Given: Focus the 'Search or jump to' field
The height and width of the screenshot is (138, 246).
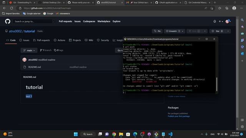Looking at the screenshot, I should point(34,21).
